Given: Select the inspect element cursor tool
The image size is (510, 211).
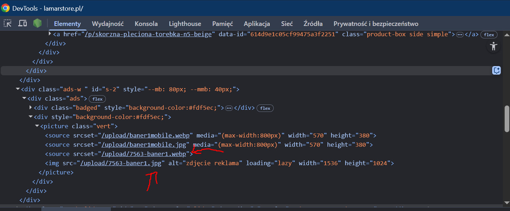Looking at the screenshot, I should [x=7, y=23].
